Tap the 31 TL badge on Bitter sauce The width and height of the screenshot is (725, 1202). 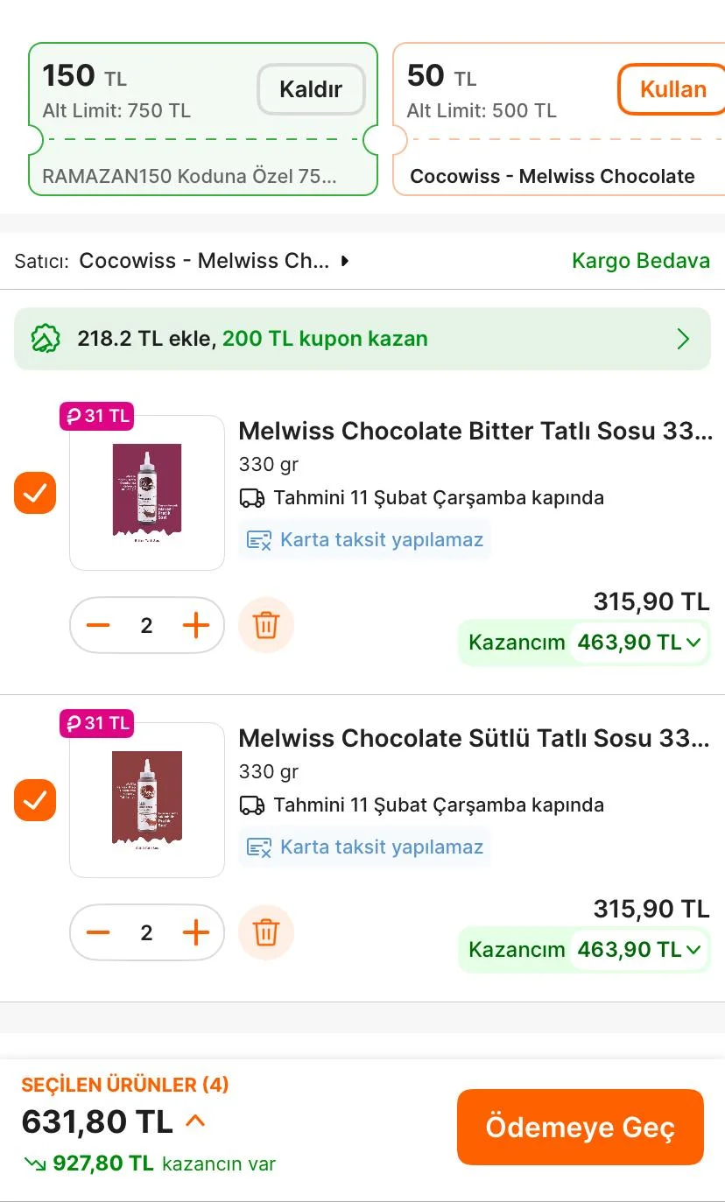pos(96,416)
